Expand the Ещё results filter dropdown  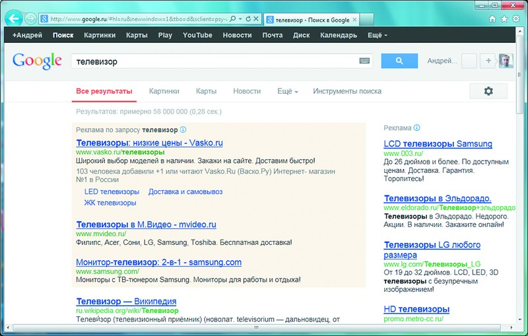288,91
